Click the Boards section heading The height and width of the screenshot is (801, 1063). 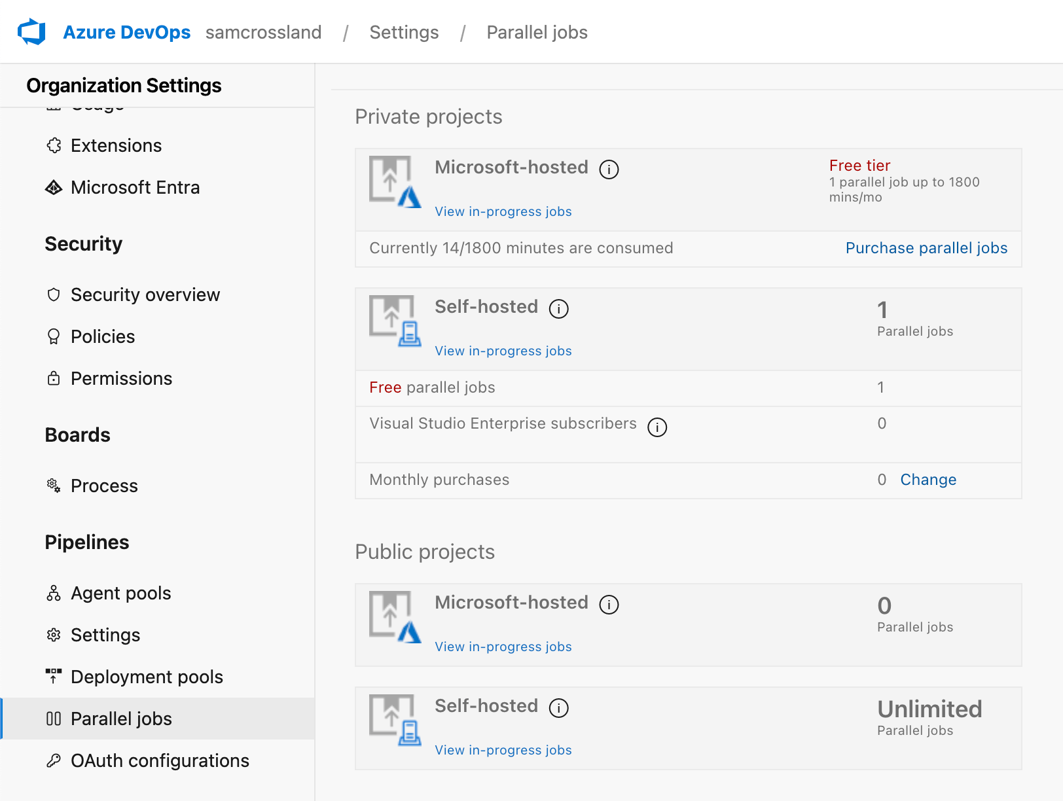coord(77,435)
